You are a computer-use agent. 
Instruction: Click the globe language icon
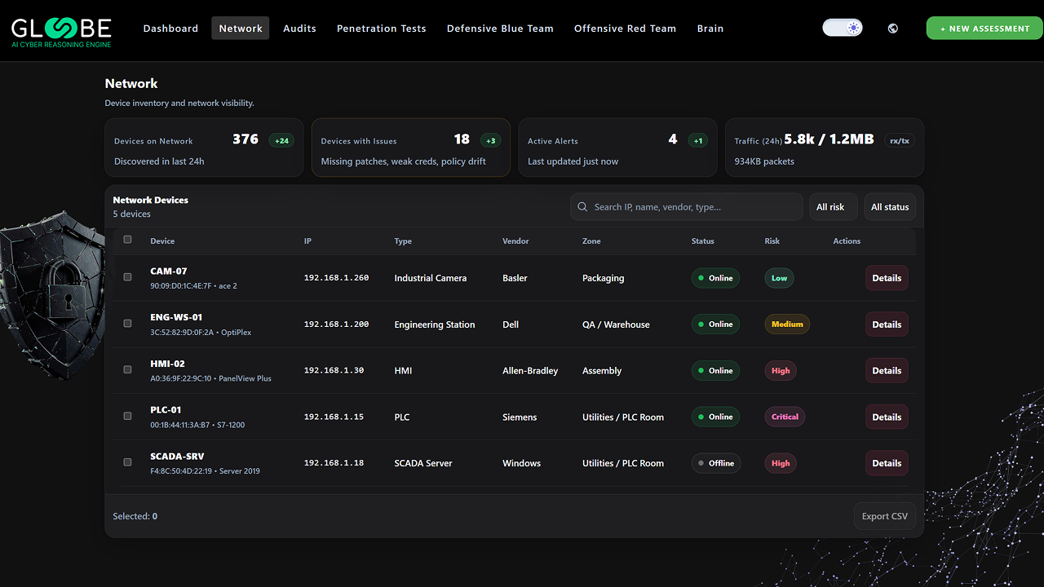(893, 29)
